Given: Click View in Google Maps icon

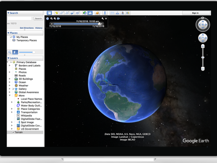Looking at the screenshot, I should [x=128, y=13].
